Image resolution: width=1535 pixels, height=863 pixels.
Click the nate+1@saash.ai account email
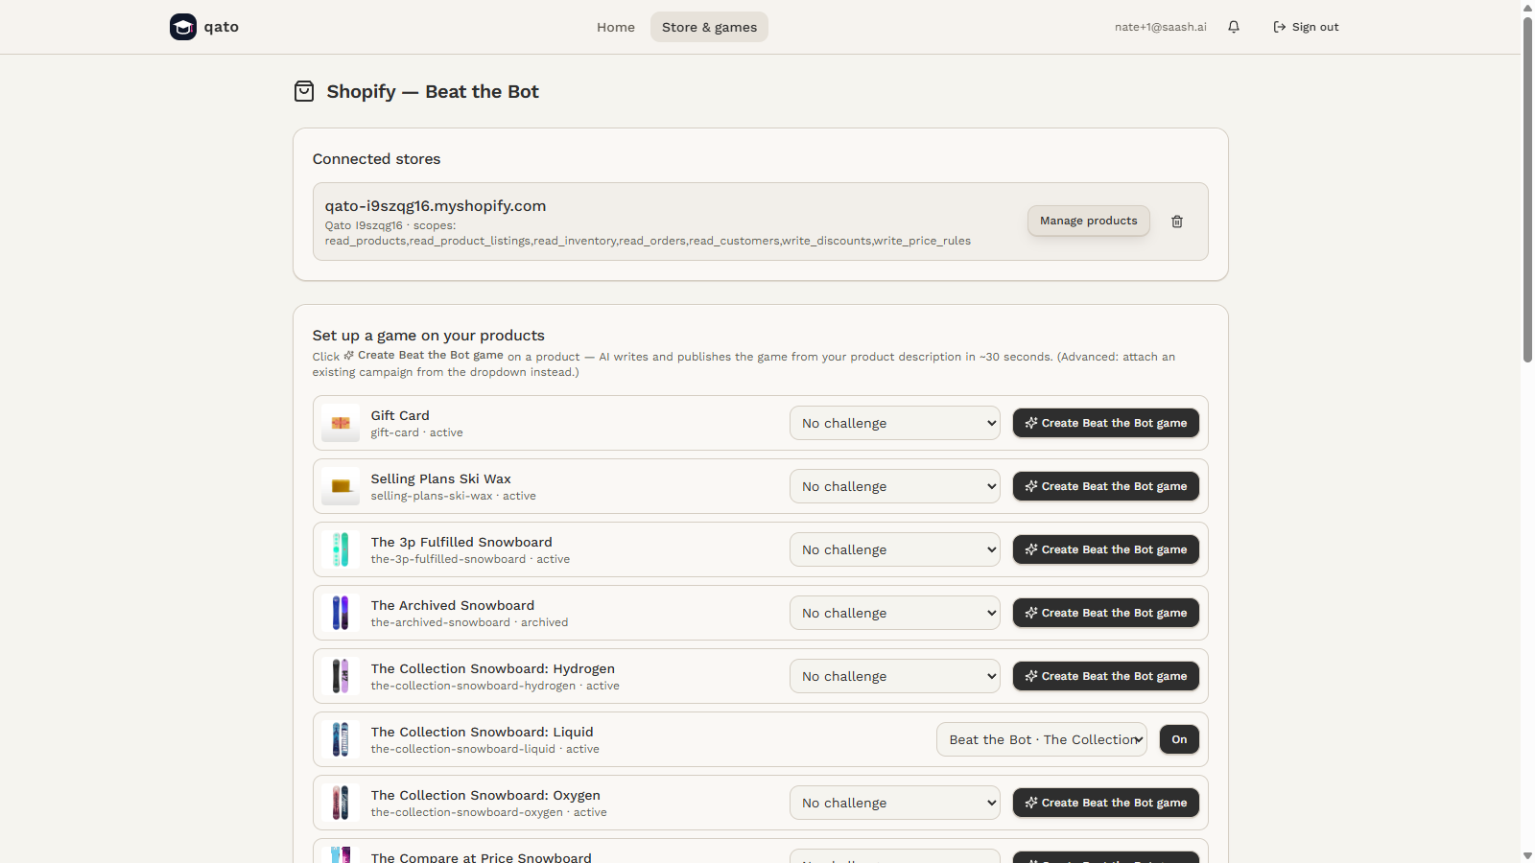[x=1161, y=27]
